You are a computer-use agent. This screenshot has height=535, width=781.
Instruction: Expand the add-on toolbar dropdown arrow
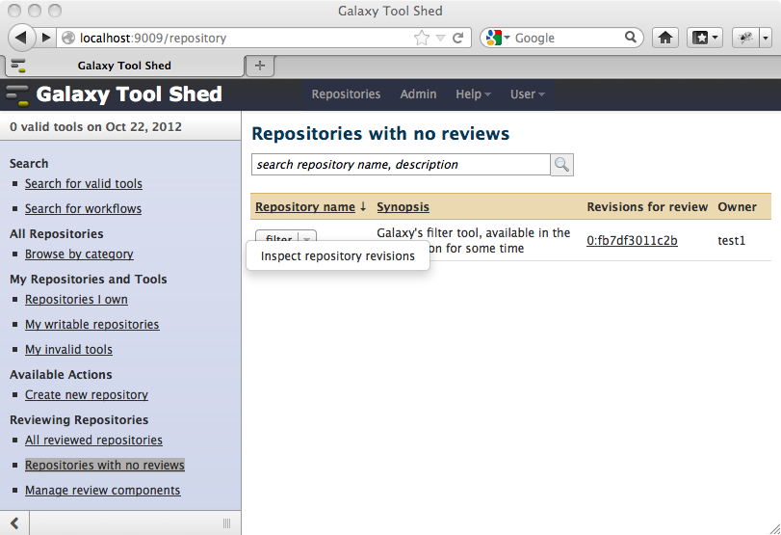click(766, 38)
